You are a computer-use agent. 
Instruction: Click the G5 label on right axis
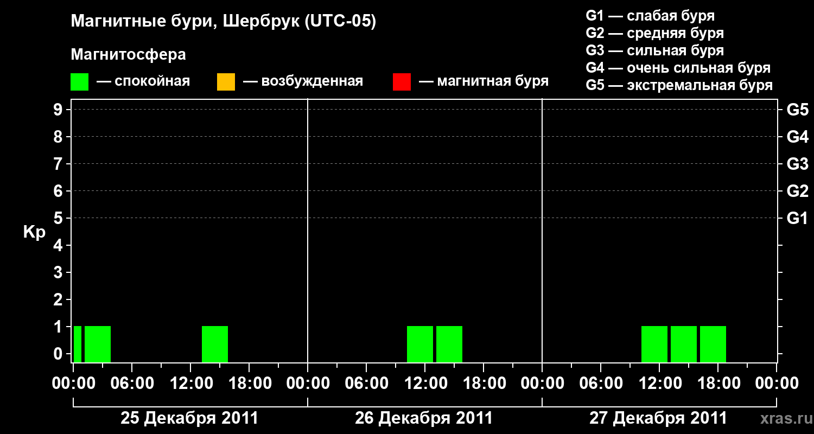(x=798, y=110)
